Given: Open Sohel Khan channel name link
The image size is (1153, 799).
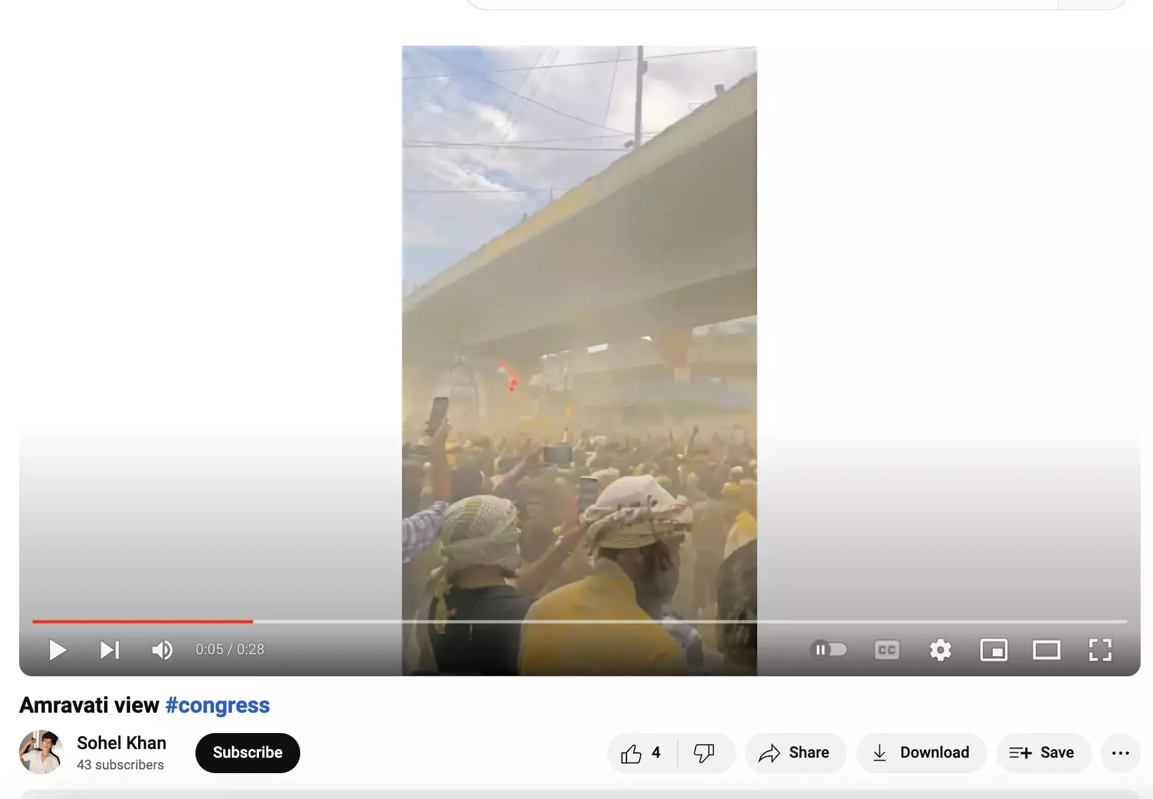Looking at the screenshot, I should pyautogui.click(x=121, y=743).
